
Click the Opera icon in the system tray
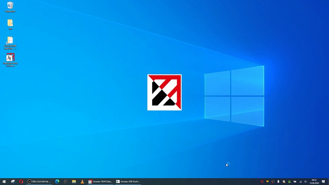coord(262,182)
